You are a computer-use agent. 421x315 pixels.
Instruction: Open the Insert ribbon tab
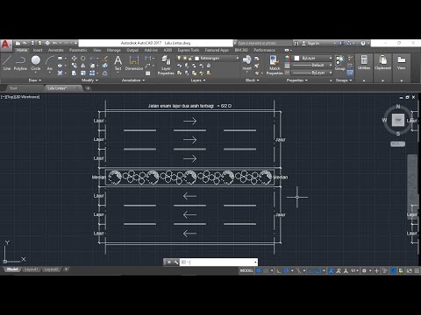point(38,50)
